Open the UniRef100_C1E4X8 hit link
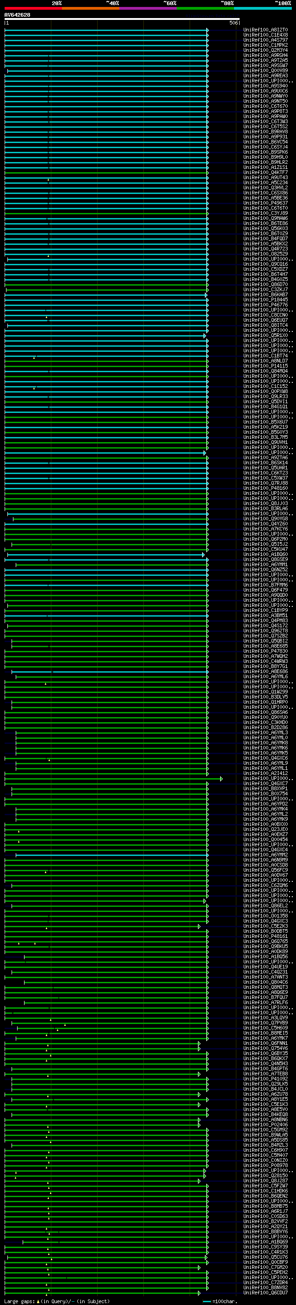 pyautogui.click(x=265, y=35)
